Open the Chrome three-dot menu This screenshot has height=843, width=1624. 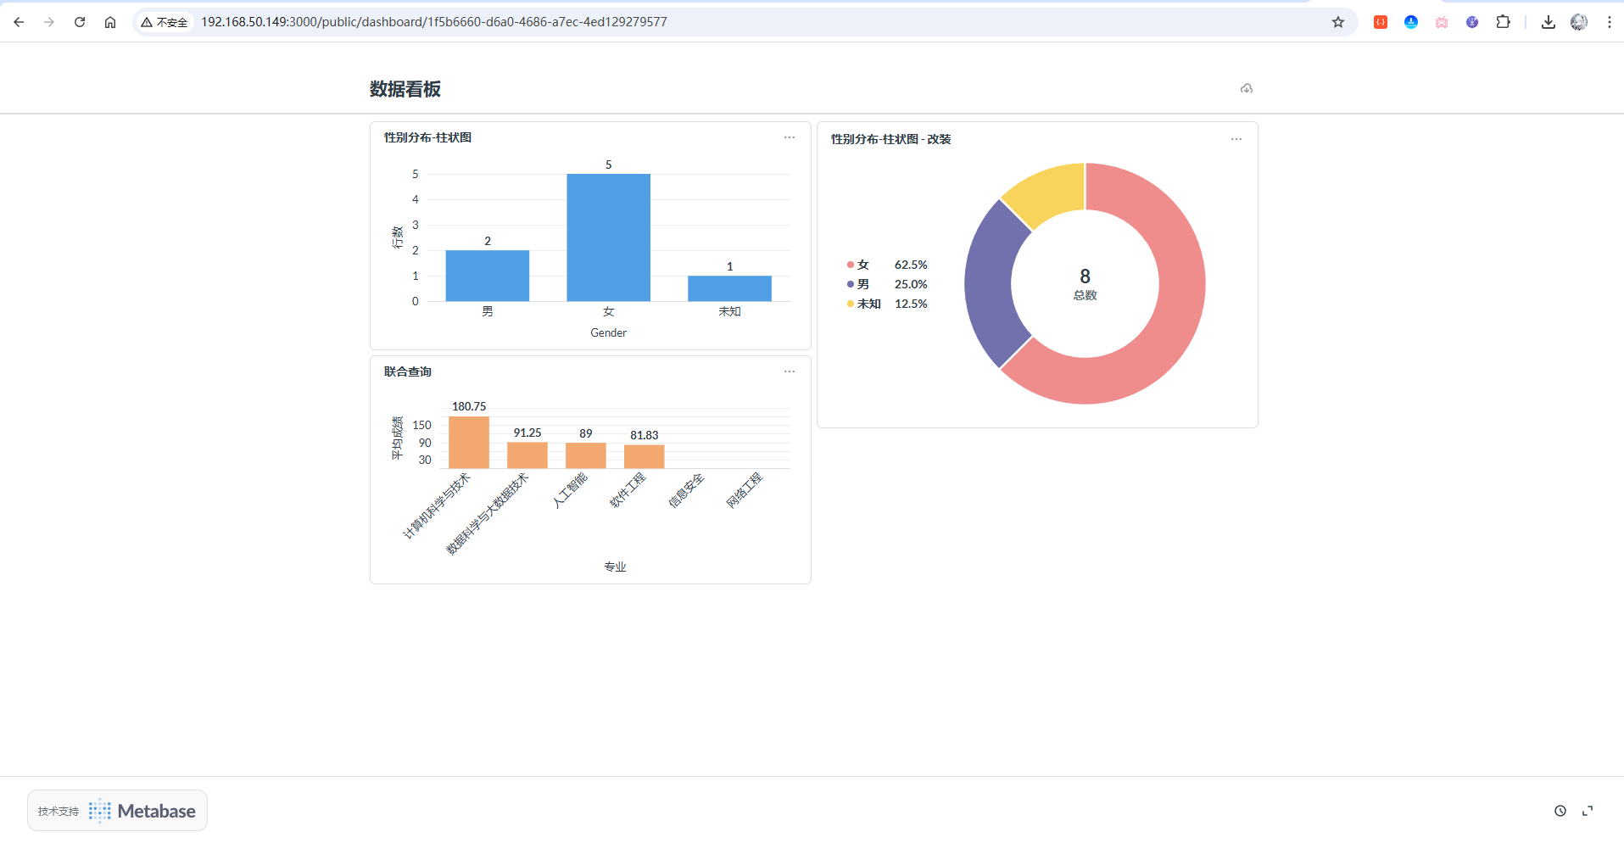point(1609,22)
